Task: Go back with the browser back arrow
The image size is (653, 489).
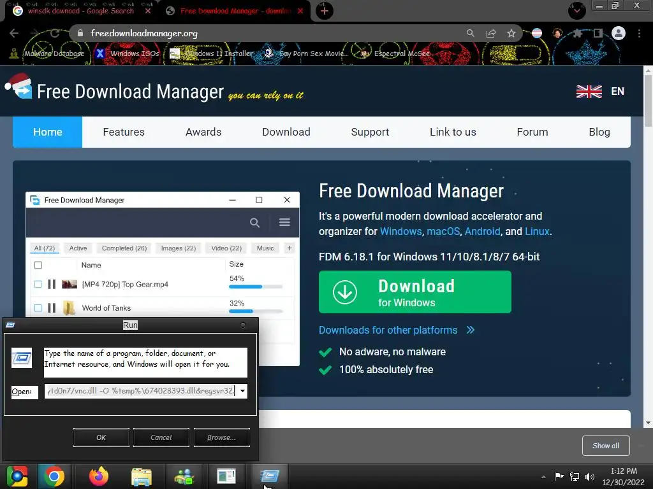Action: coord(14,33)
